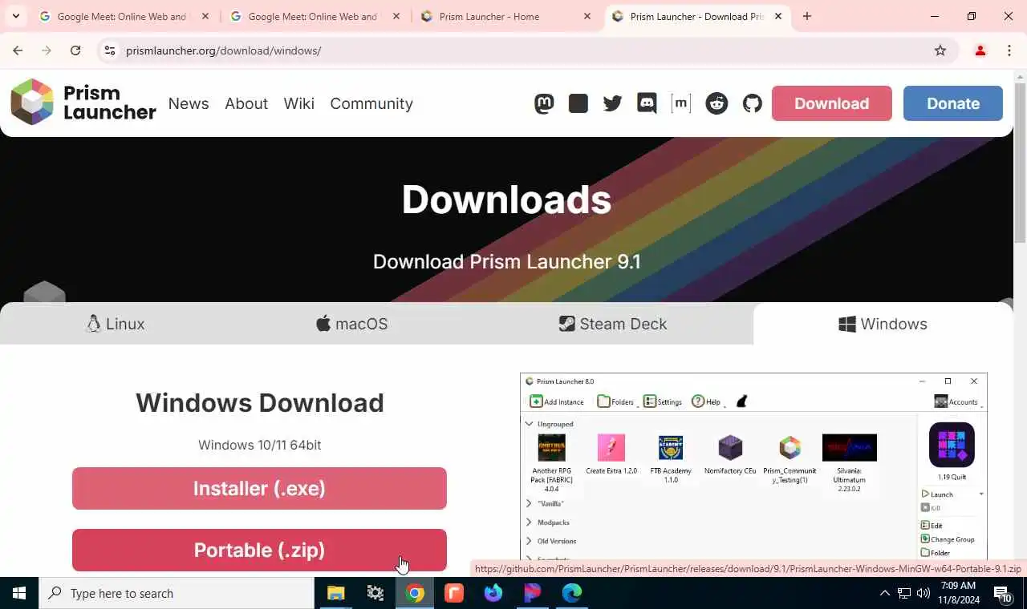The image size is (1027, 609).
Task: Open the Windows Start menu
Action: pos(19,593)
